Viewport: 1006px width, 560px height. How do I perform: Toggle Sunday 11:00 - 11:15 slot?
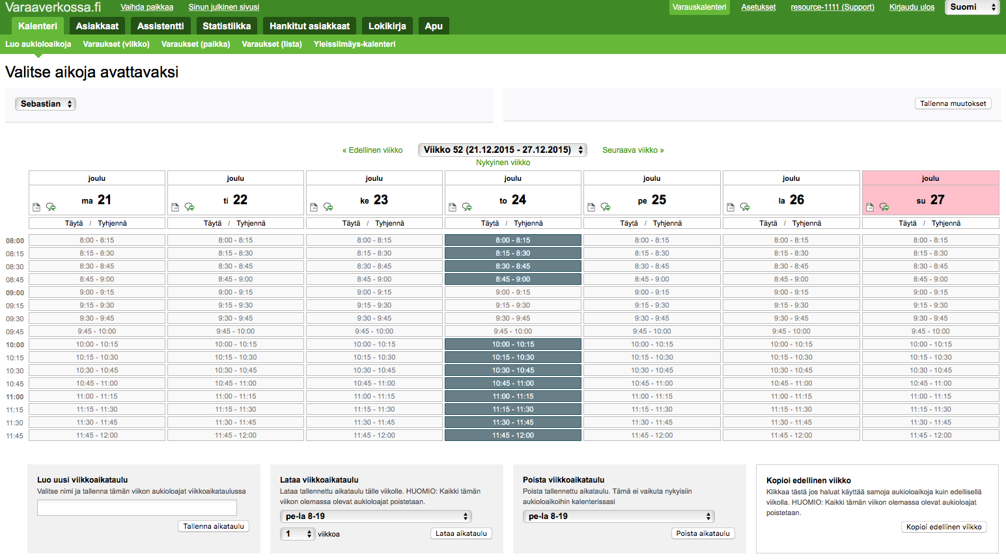pos(930,396)
